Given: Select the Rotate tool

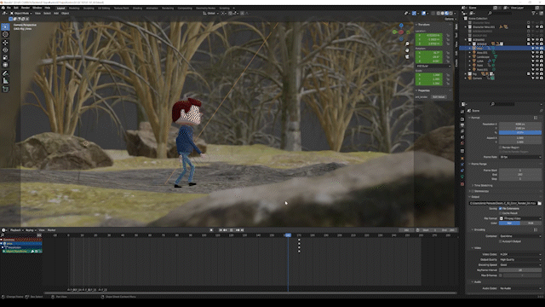Looking at the screenshot, I should pyautogui.click(x=5, y=50).
